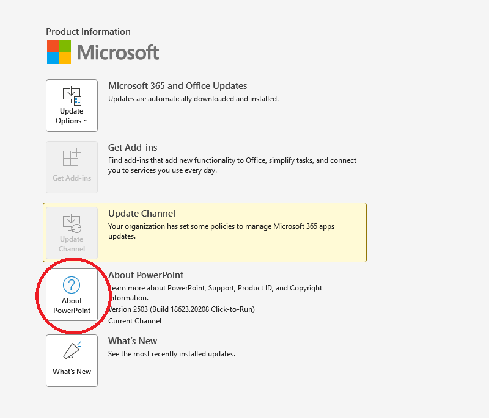This screenshot has height=418, width=489.
Task: Click the disabled Update Channel button
Action: (72, 233)
